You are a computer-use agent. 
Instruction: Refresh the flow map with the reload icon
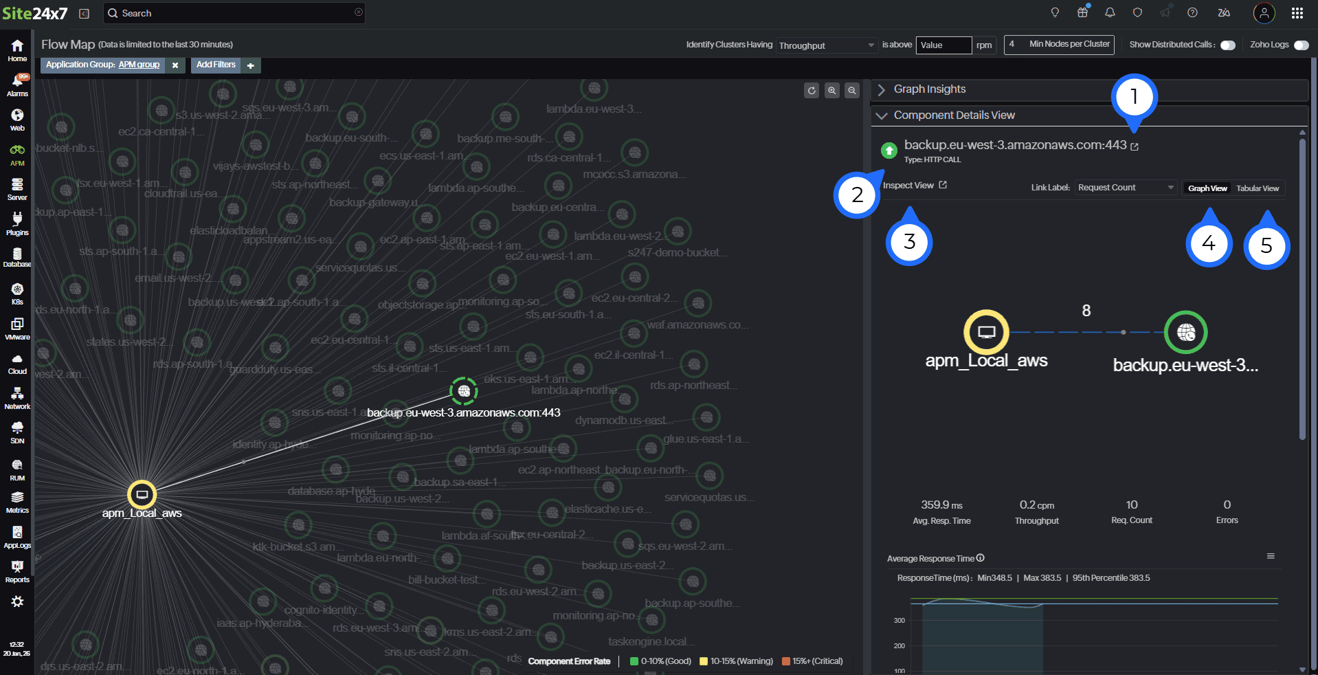pos(811,90)
